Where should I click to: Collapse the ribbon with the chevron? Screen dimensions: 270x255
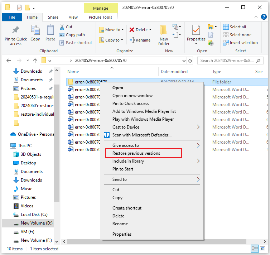point(256,17)
